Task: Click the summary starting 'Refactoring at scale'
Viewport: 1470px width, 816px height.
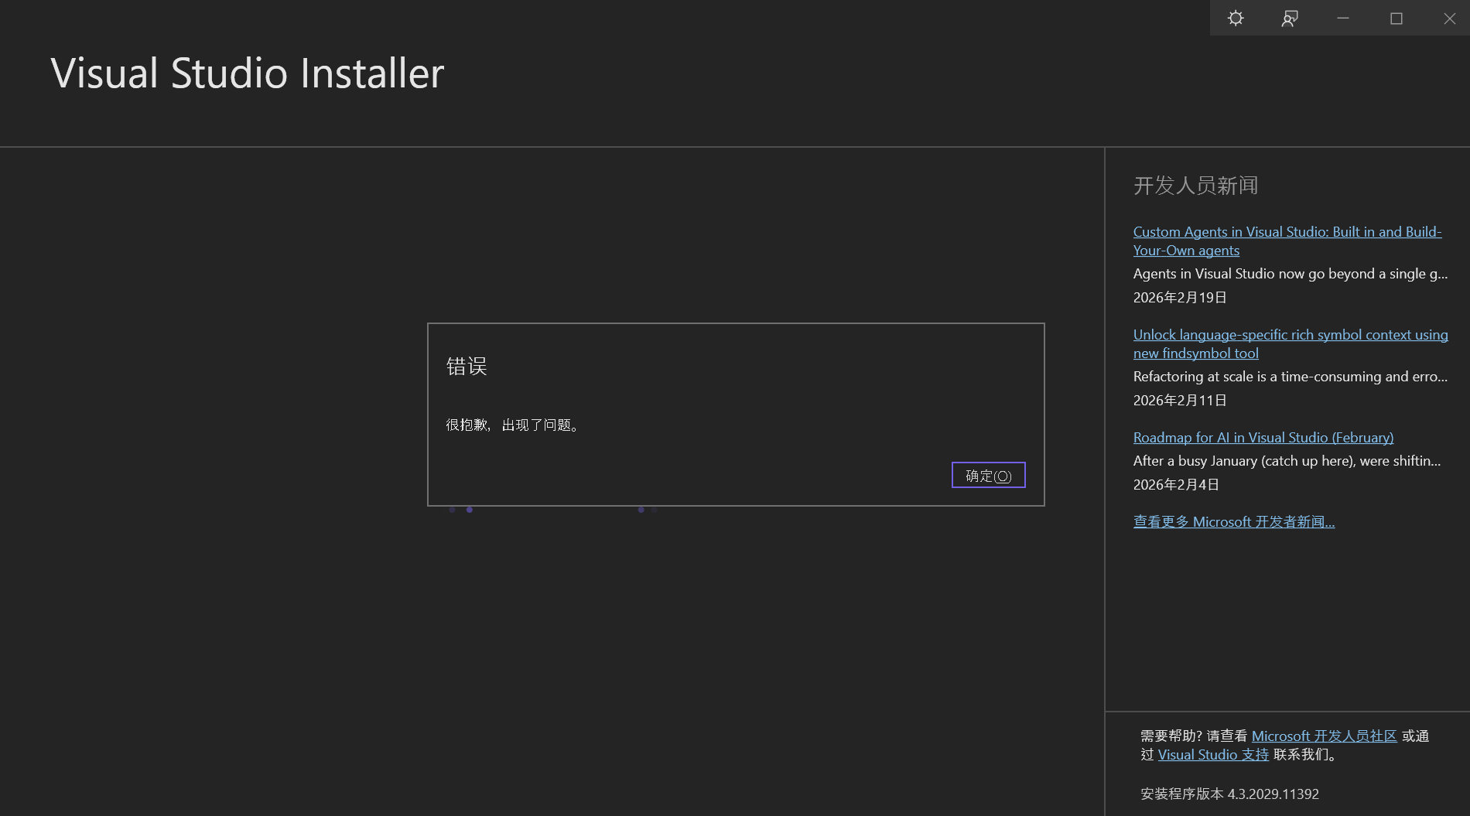Action: point(1291,376)
